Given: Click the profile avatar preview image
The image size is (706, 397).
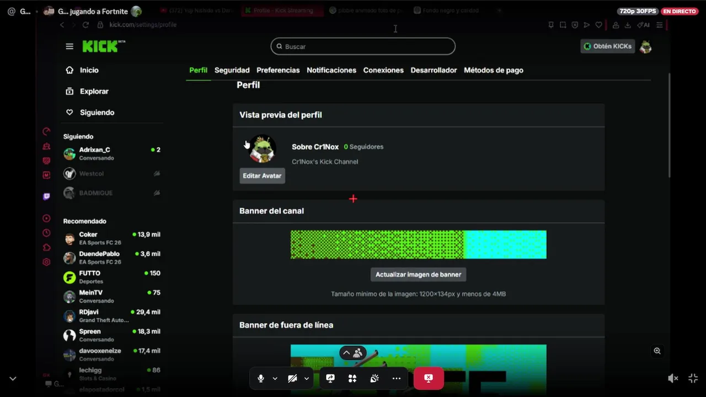Looking at the screenshot, I should point(263,149).
